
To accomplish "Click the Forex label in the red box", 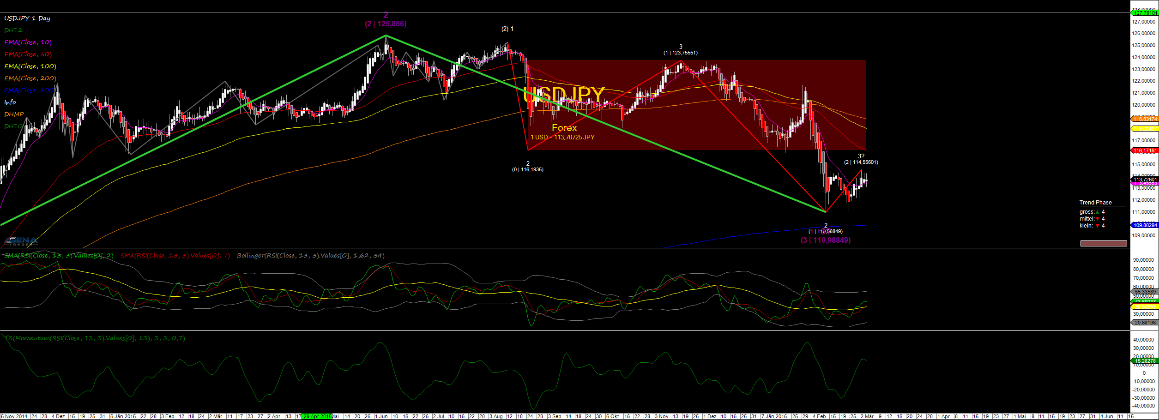I will (x=564, y=128).
